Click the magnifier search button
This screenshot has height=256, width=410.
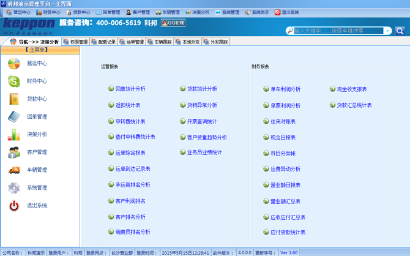point(400,31)
